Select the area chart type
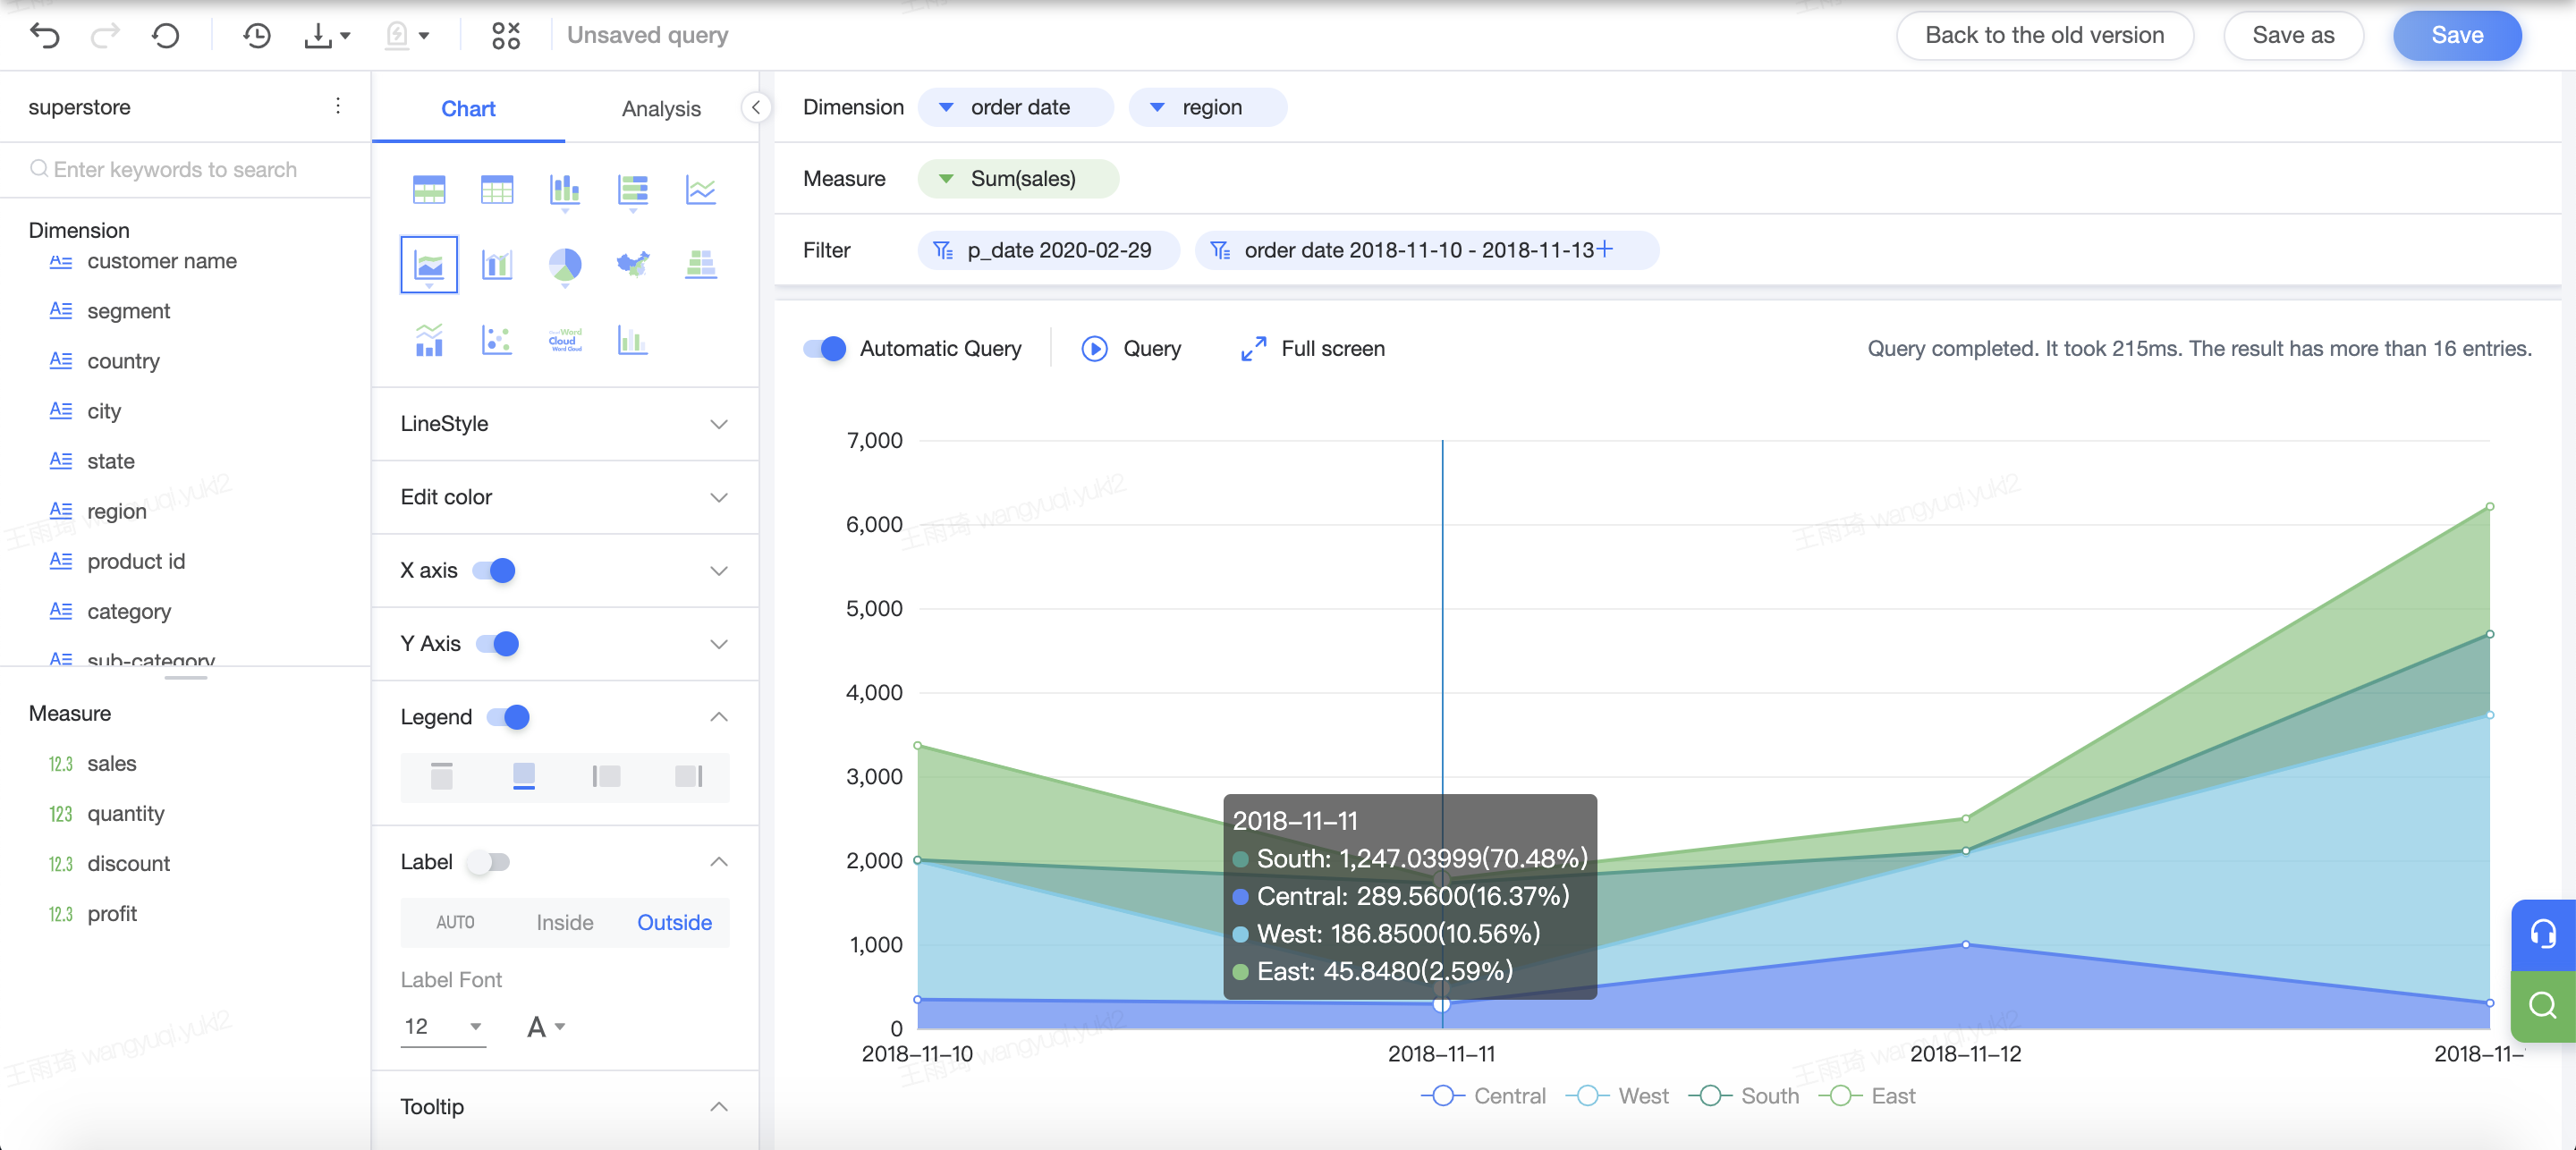 (429, 264)
